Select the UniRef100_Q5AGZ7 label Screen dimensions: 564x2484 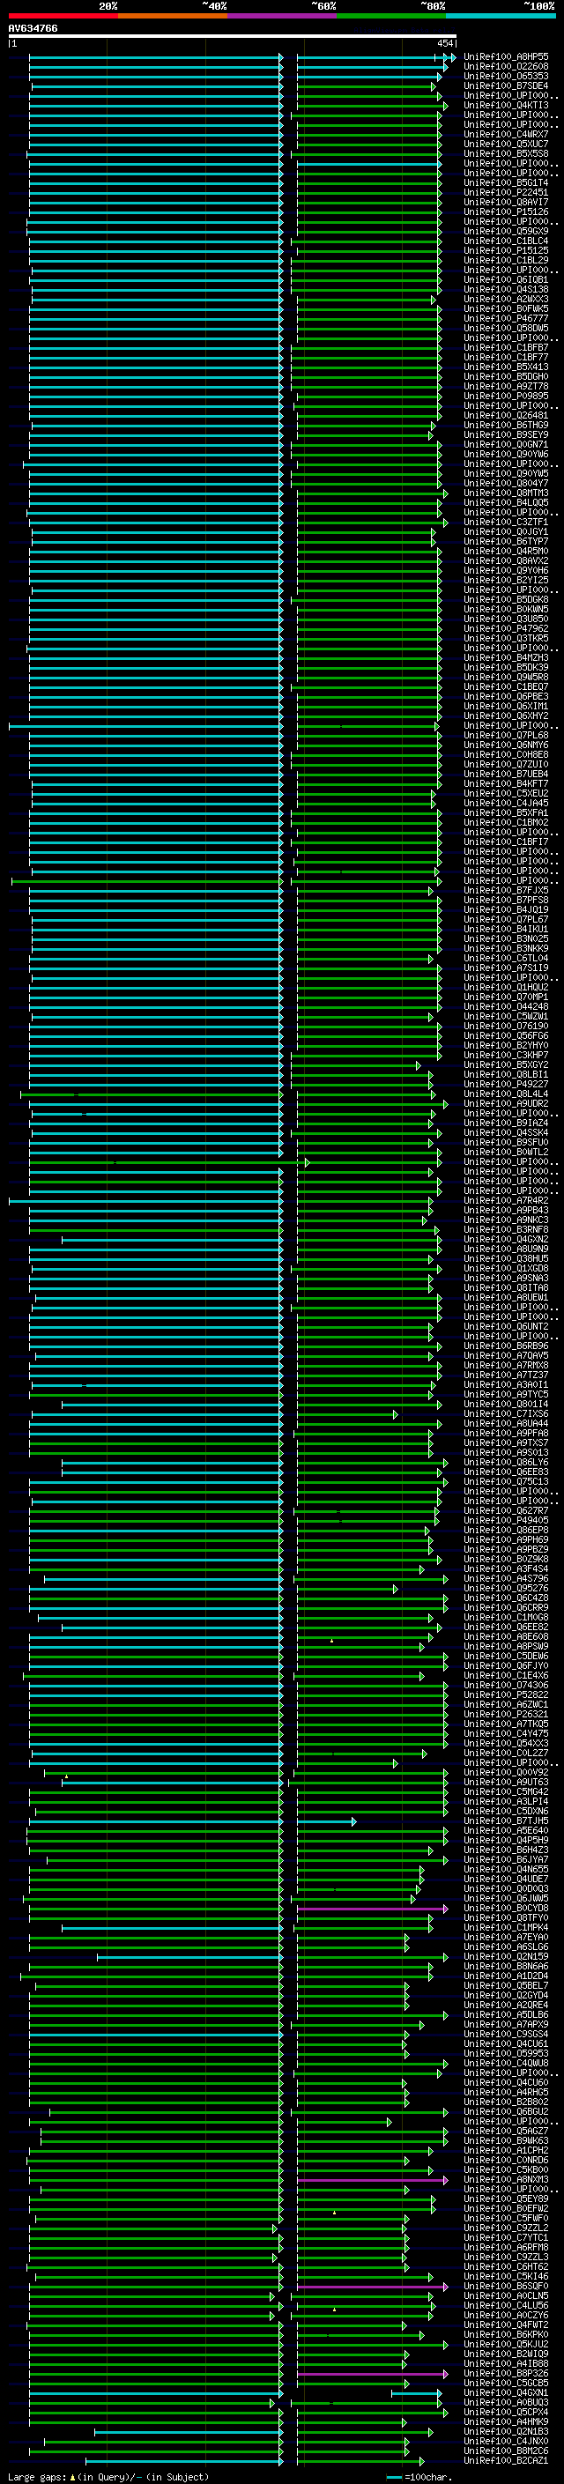pyautogui.click(x=506, y=2131)
